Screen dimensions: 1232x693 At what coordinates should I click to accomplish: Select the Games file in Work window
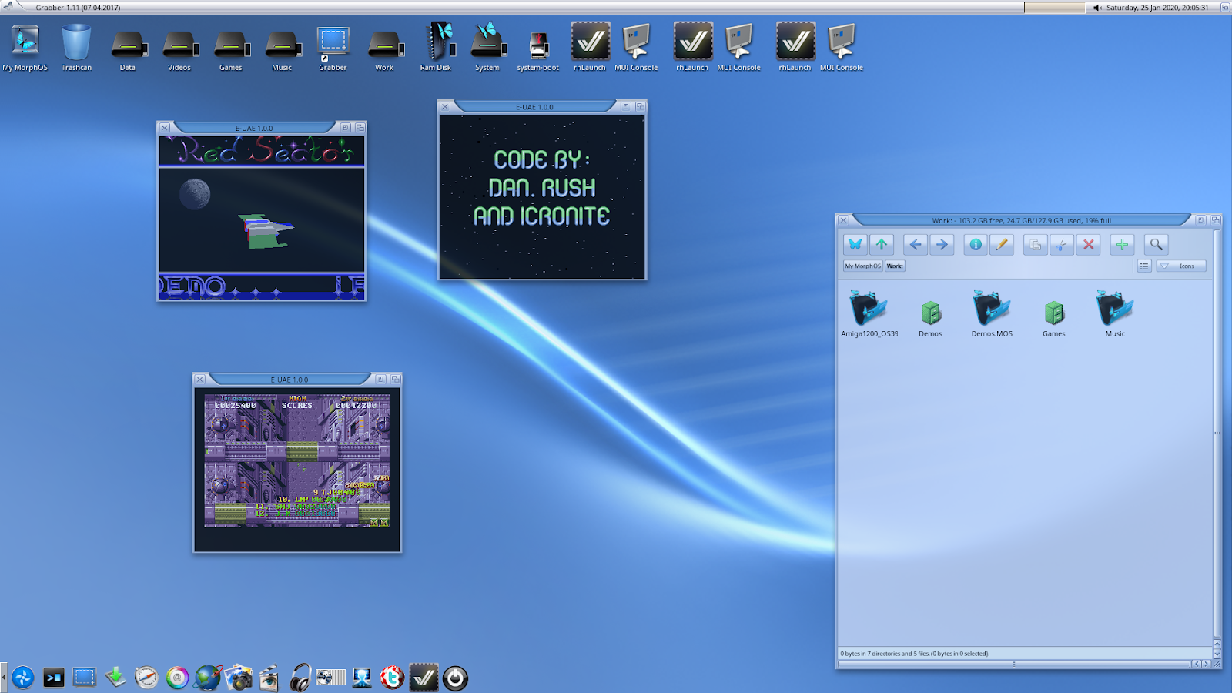point(1054,319)
